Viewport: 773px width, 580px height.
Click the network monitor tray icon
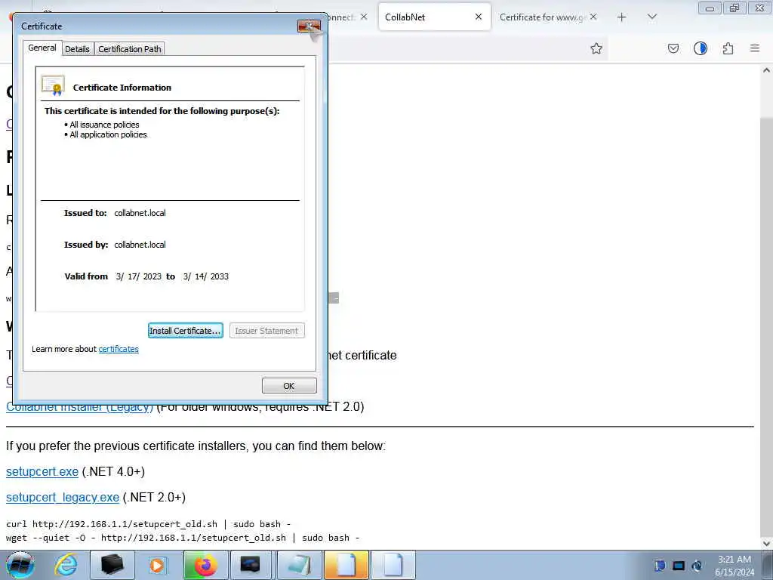coord(679,565)
